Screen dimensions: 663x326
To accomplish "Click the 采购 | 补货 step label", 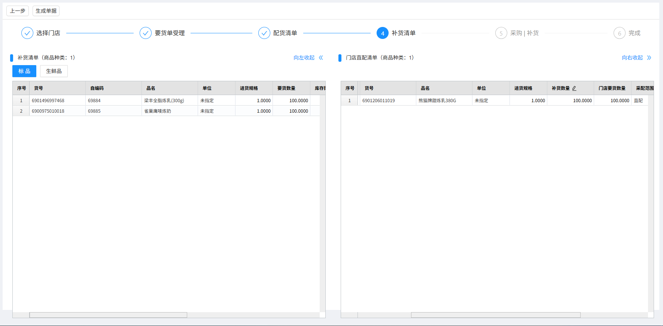I will coord(524,33).
